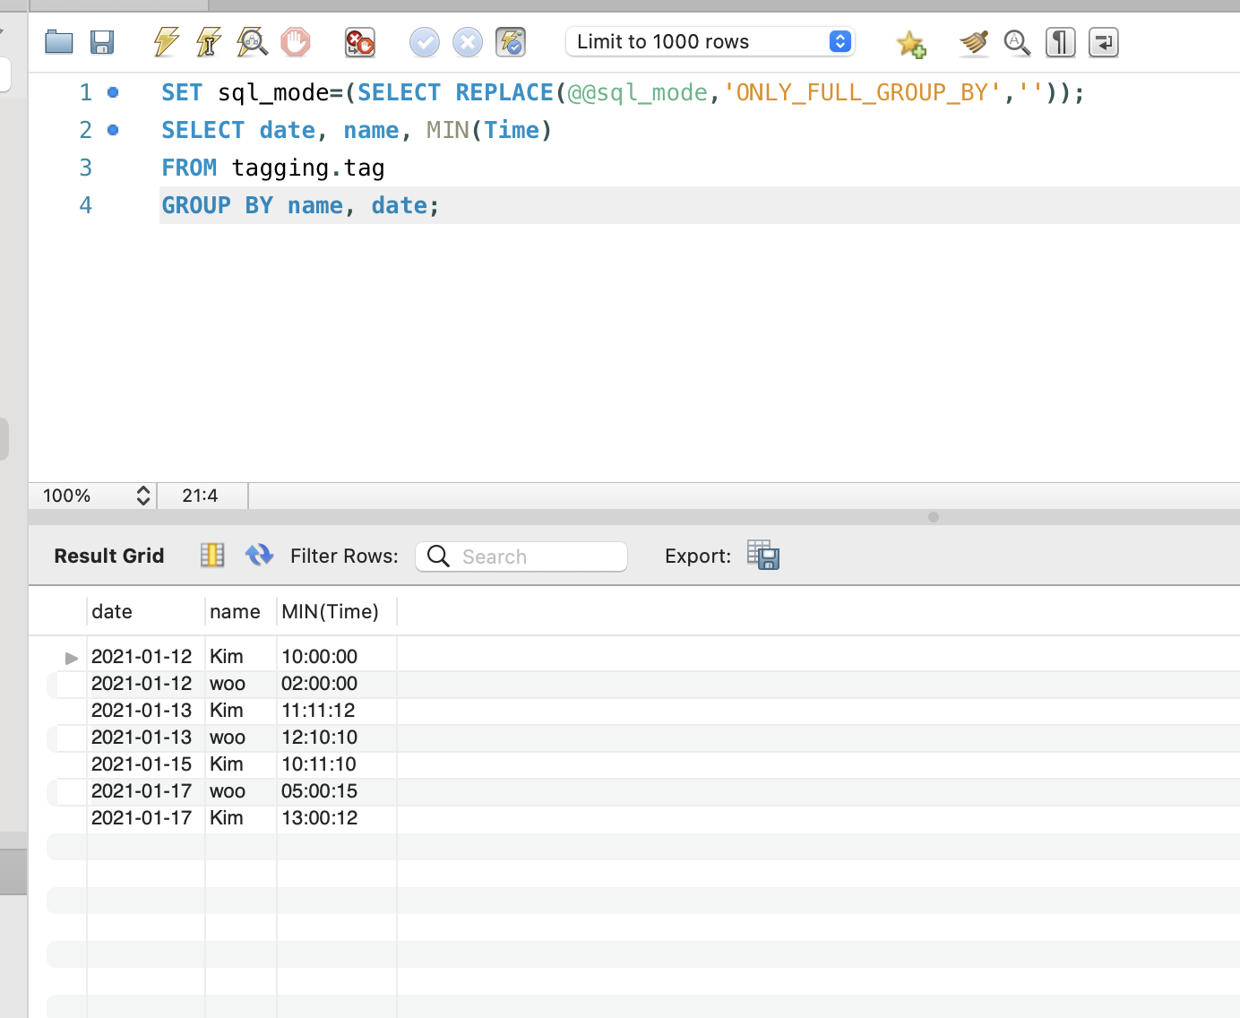The height and width of the screenshot is (1018, 1240).
Task: Rollback the current transaction
Action: (x=468, y=42)
